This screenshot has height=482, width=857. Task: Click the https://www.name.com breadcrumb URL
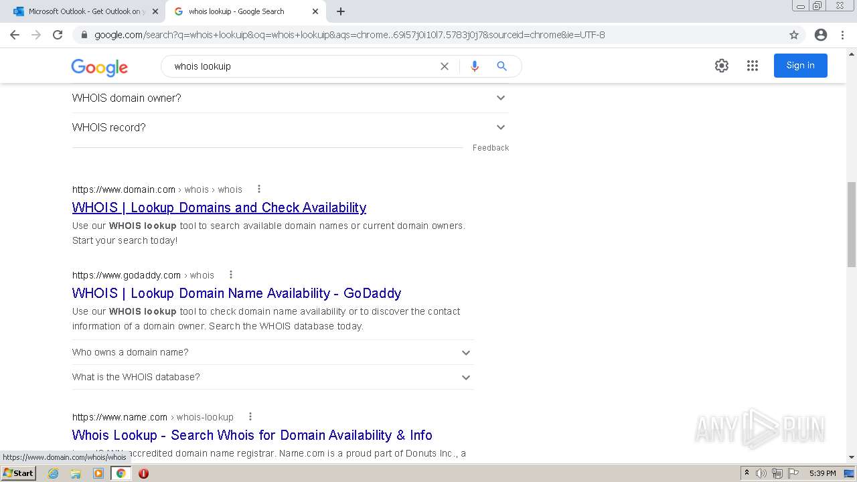120,417
